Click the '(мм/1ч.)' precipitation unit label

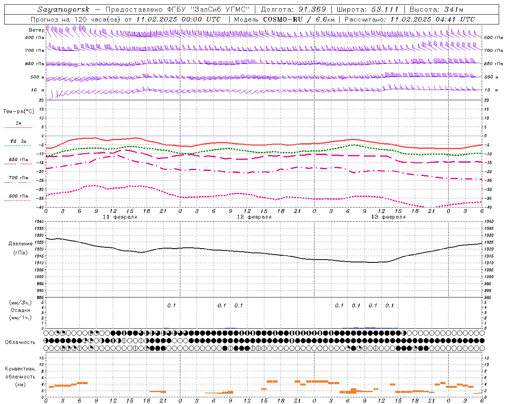pos(21,318)
